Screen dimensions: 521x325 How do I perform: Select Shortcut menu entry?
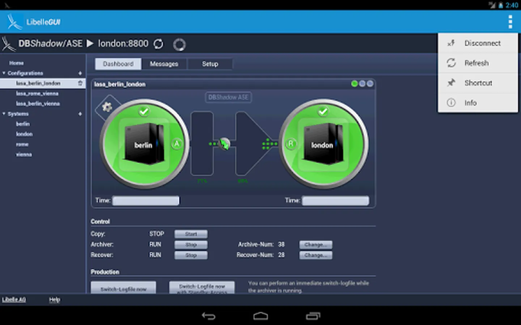[478, 83]
